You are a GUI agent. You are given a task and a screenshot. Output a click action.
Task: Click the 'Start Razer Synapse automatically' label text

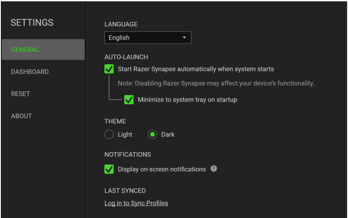(x=196, y=69)
